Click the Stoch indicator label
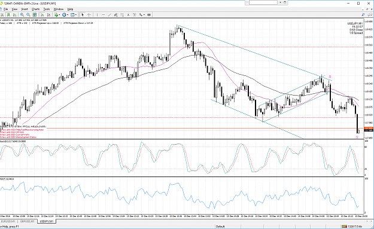The width and height of the screenshot is (374, 229). pos(13,141)
